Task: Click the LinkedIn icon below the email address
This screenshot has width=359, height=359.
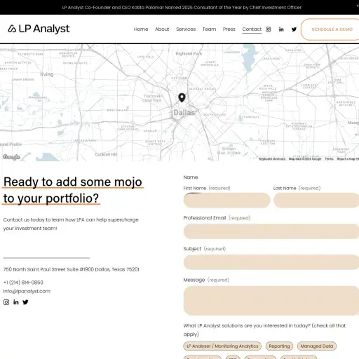Action: click(16, 302)
